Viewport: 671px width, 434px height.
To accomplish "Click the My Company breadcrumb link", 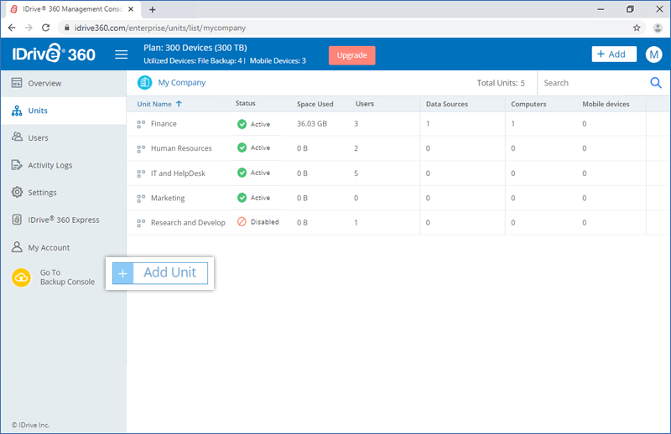I will (181, 82).
